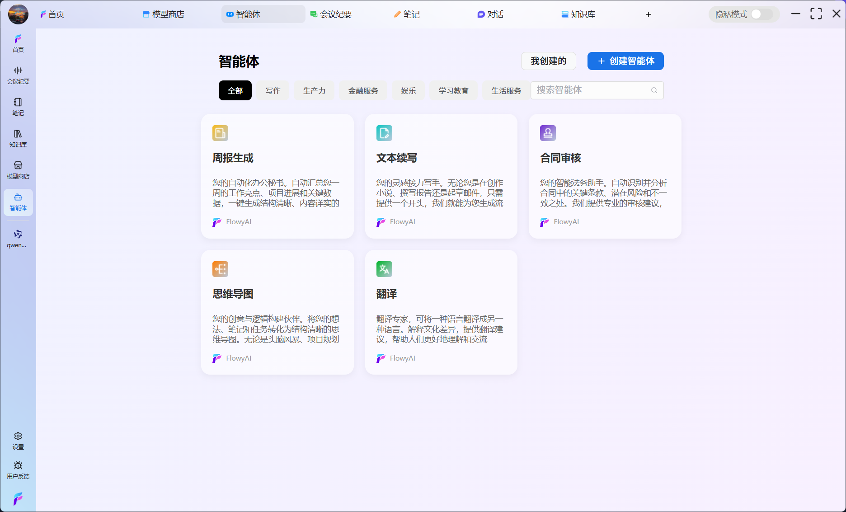Click the search magnifier icon
This screenshot has width=846, height=512.
654,90
